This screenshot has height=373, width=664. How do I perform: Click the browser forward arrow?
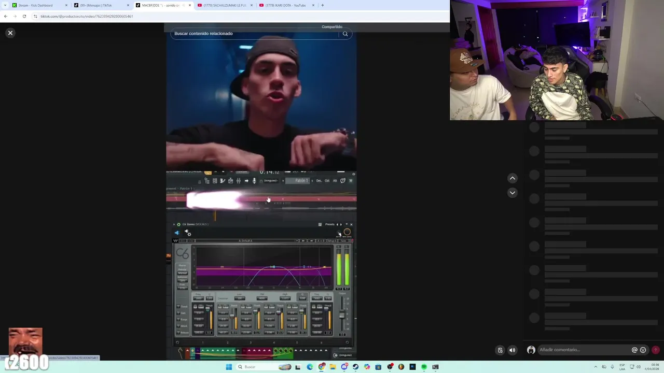tap(15, 16)
